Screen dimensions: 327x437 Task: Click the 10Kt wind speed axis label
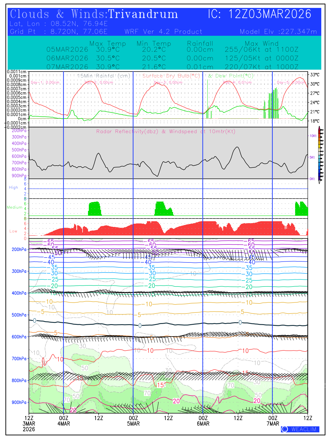coord(313,136)
